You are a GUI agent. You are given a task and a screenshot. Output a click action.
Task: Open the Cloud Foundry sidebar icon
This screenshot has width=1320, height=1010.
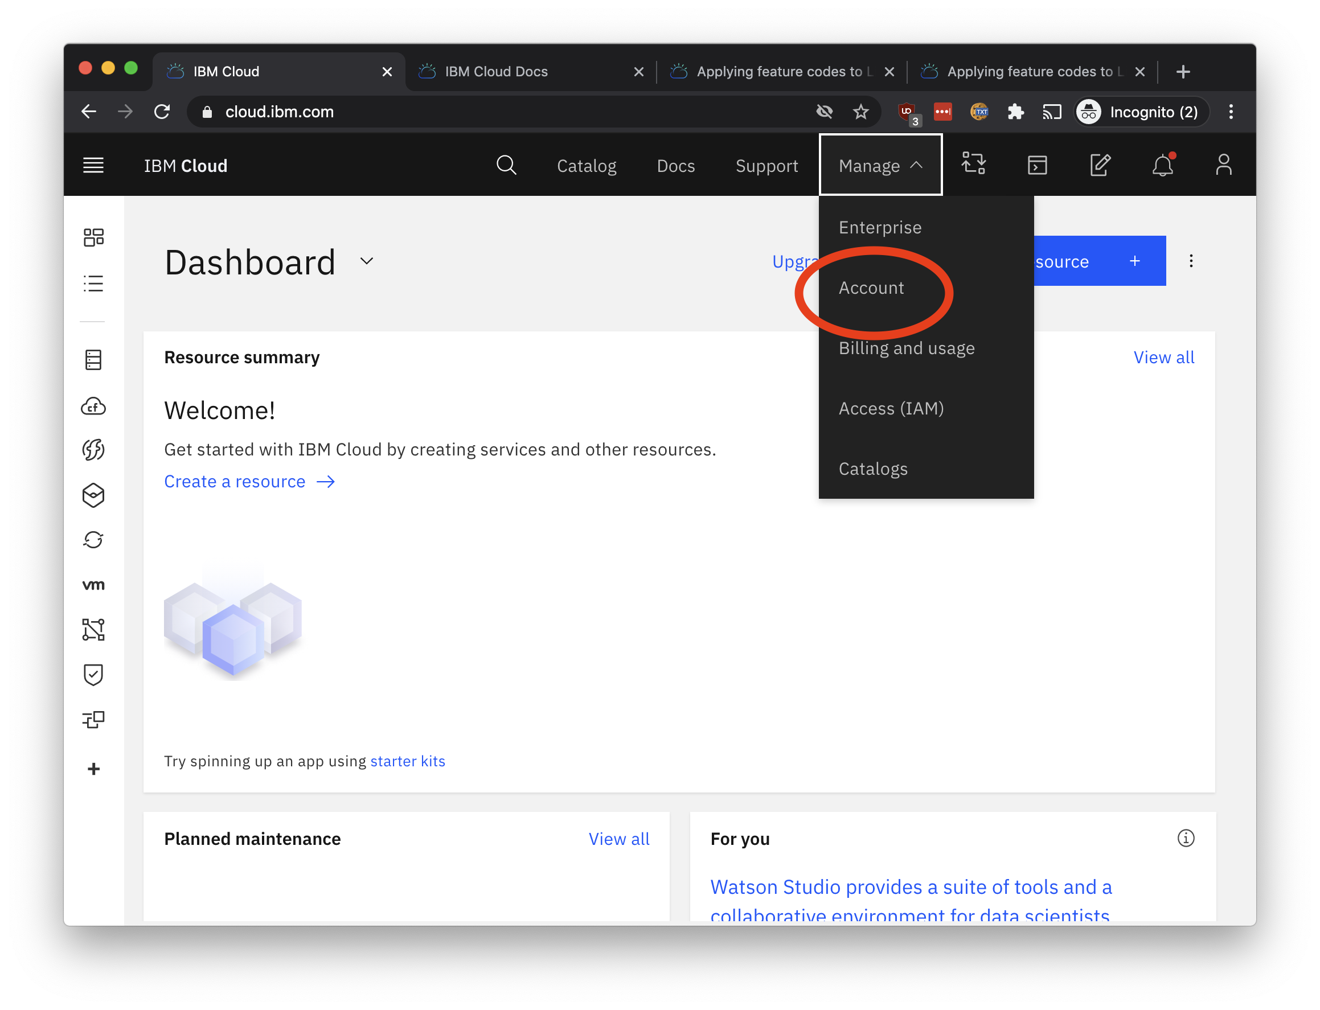tap(93, 407)
